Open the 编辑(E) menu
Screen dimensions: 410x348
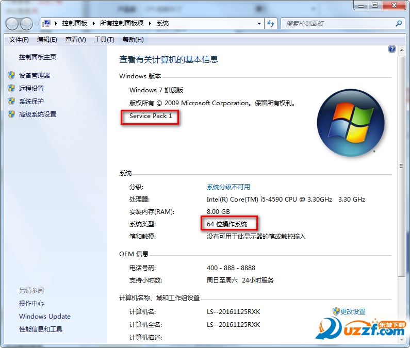pos(47,40)
